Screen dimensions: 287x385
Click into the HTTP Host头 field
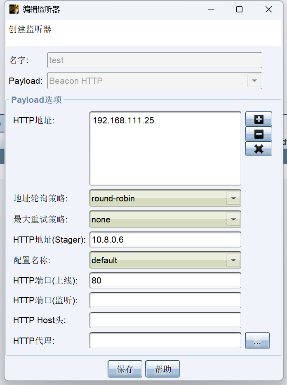165,320
